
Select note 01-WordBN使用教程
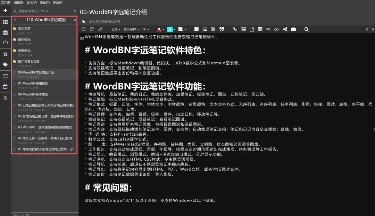tap(44, 85)
